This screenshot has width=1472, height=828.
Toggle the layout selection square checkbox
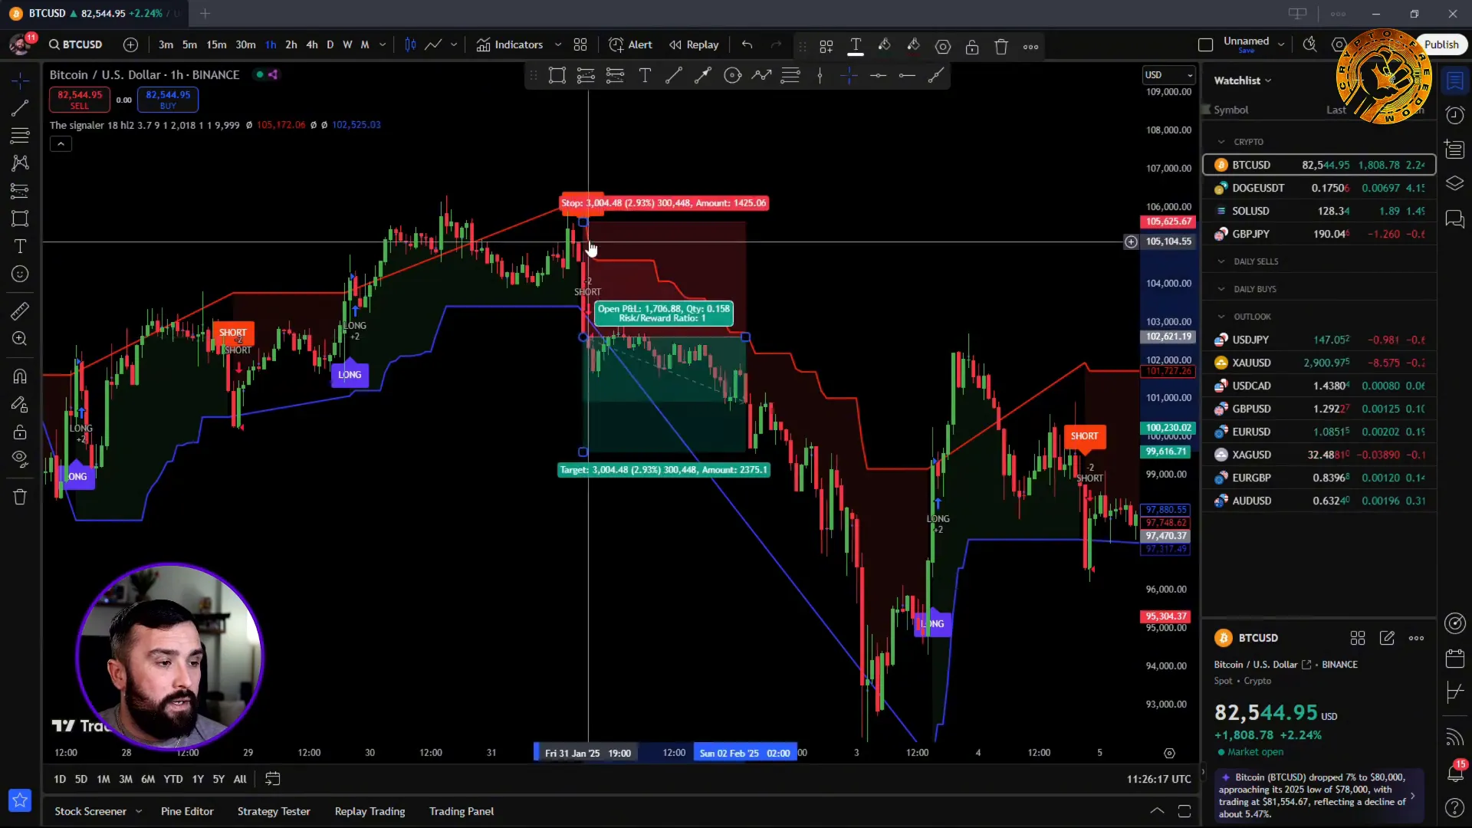point(1205,44)
